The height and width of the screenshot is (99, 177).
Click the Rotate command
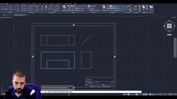(31, 6)
